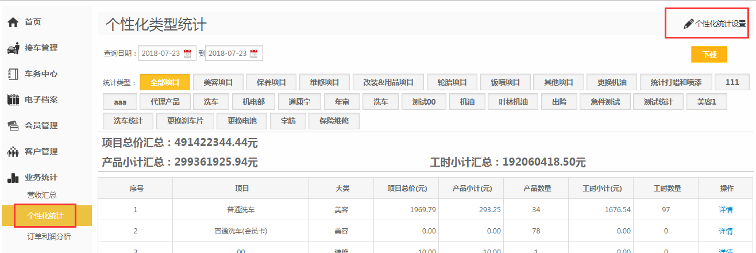
Task: Click the 电子档案 folder icon
Action: (x=13, y=100)
